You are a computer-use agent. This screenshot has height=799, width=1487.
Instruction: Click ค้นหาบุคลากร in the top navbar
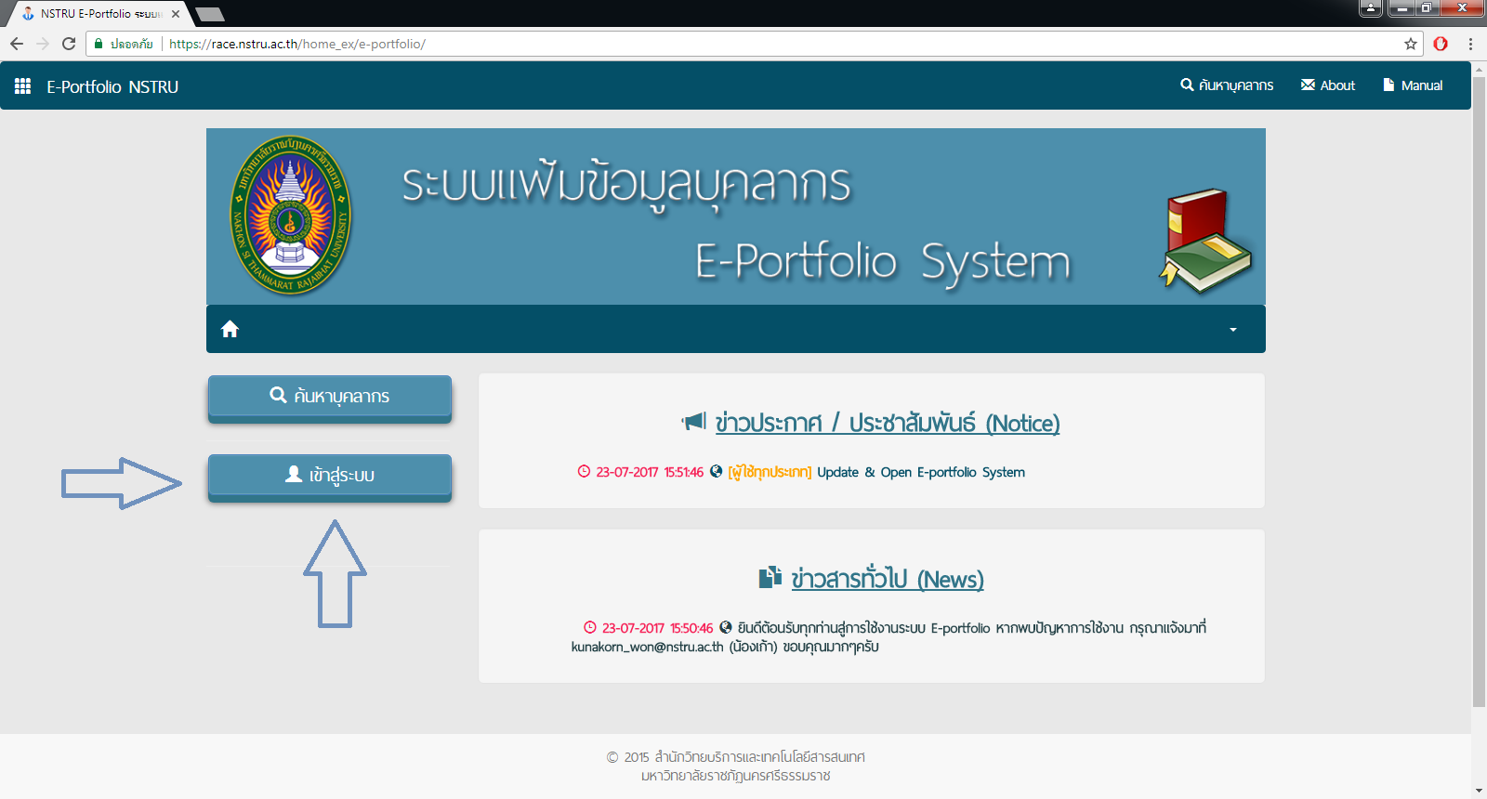pyautogui.click(x=1227, y=85)
